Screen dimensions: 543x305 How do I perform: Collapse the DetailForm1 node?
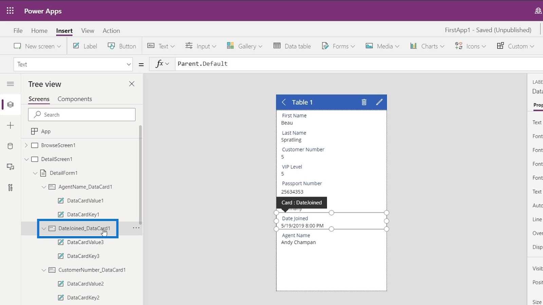[35, 173]
